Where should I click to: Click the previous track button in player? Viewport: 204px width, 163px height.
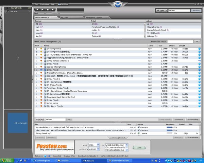(37, 10)
